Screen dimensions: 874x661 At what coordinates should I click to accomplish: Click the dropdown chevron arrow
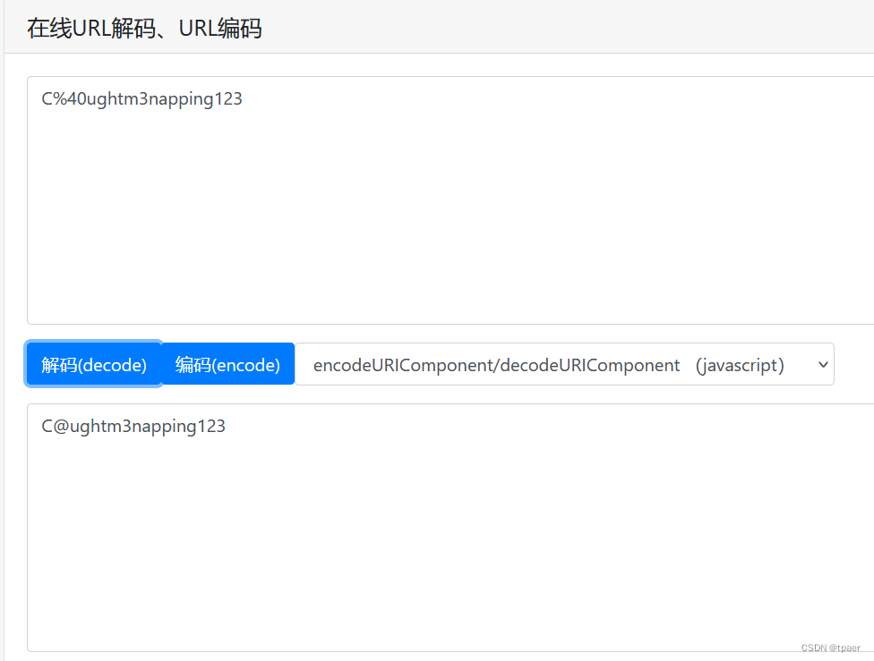coord(822,364)
